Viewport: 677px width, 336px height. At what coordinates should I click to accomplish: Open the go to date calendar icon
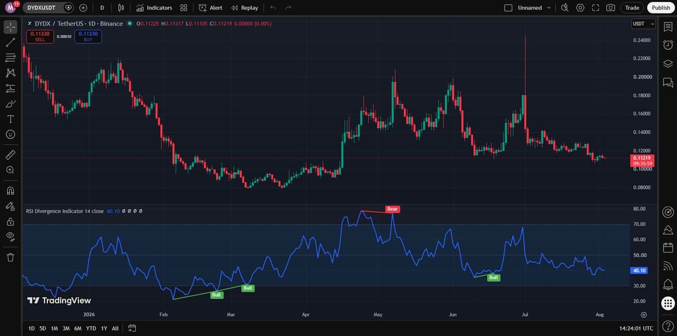click(132, 328)
